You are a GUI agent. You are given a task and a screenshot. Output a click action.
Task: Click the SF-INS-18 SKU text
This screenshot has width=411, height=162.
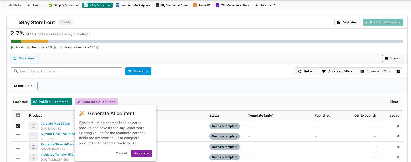click(x=48, y=139)
